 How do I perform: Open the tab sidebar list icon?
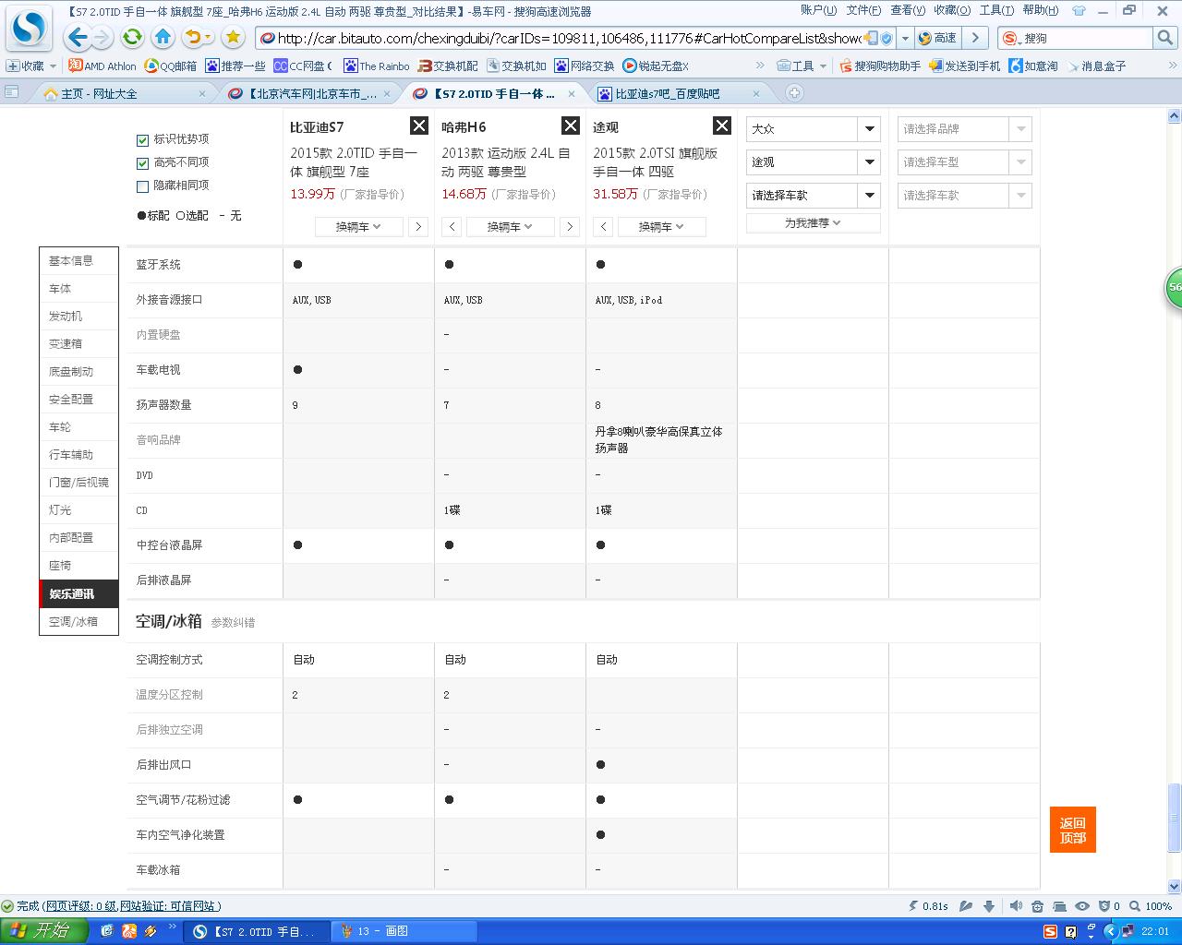12,92
